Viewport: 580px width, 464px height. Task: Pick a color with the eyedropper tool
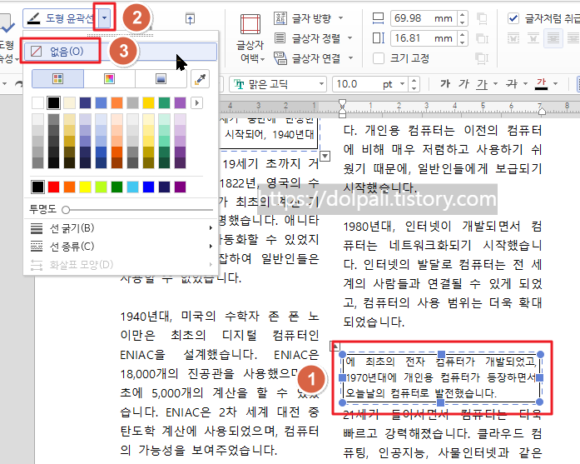click(x=200, y=78)
